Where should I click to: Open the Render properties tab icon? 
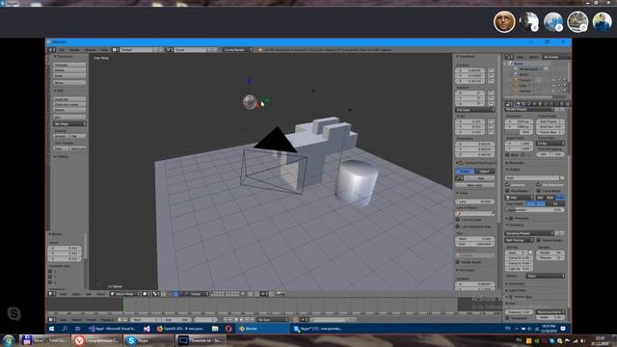click(519, 104)
